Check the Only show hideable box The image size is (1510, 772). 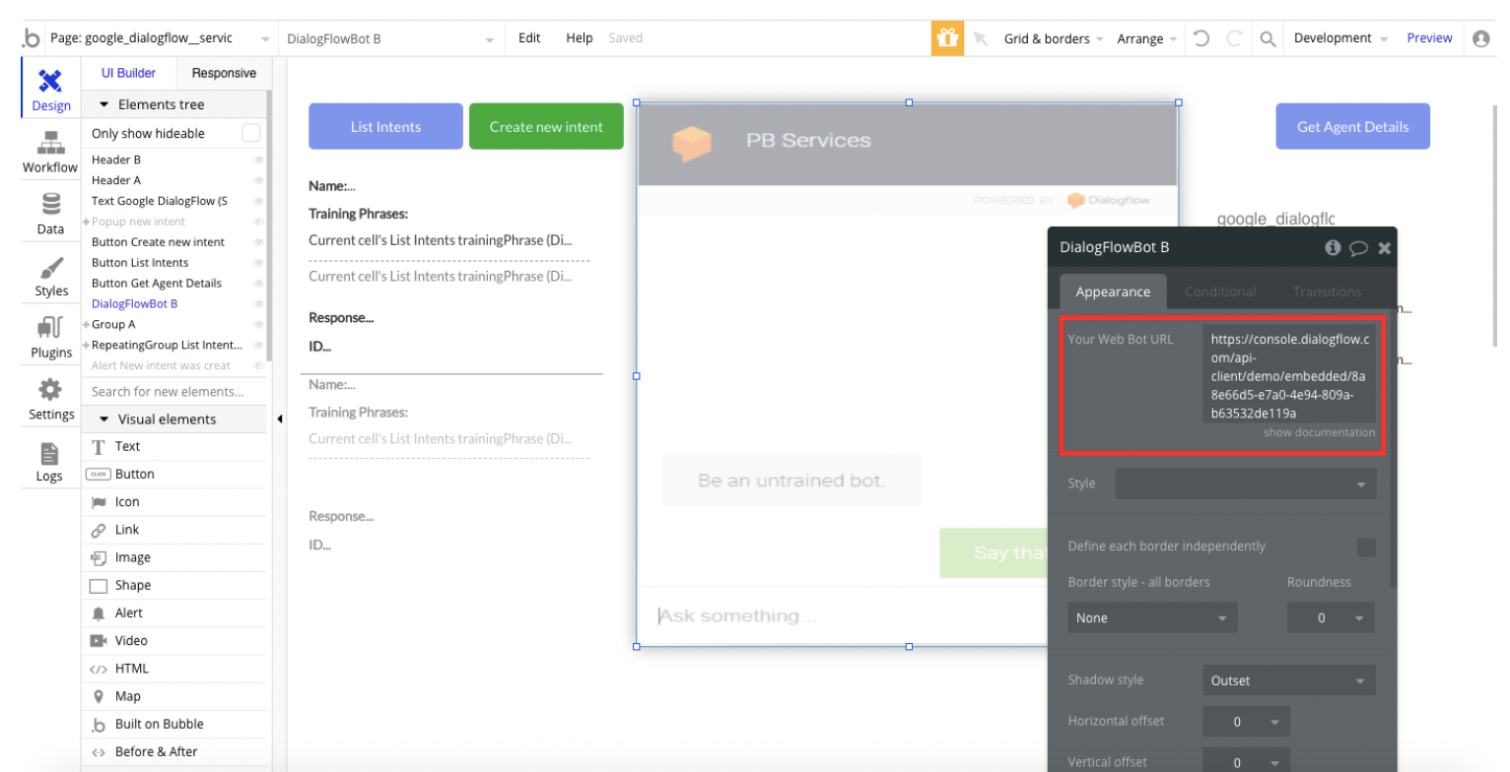pyautogui.click(x=251, y=133)
